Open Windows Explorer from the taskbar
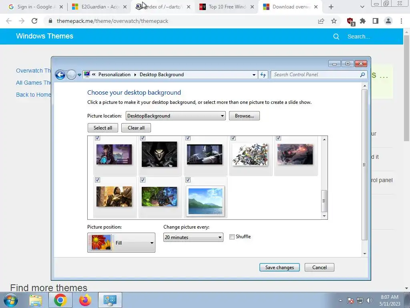410x308 pixels. tap(36, 300)
